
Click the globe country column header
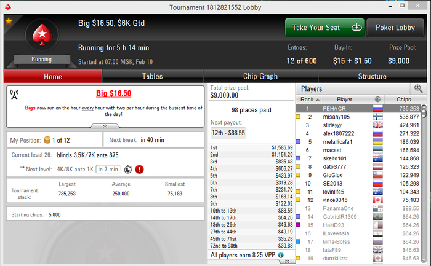click(377, 100)
